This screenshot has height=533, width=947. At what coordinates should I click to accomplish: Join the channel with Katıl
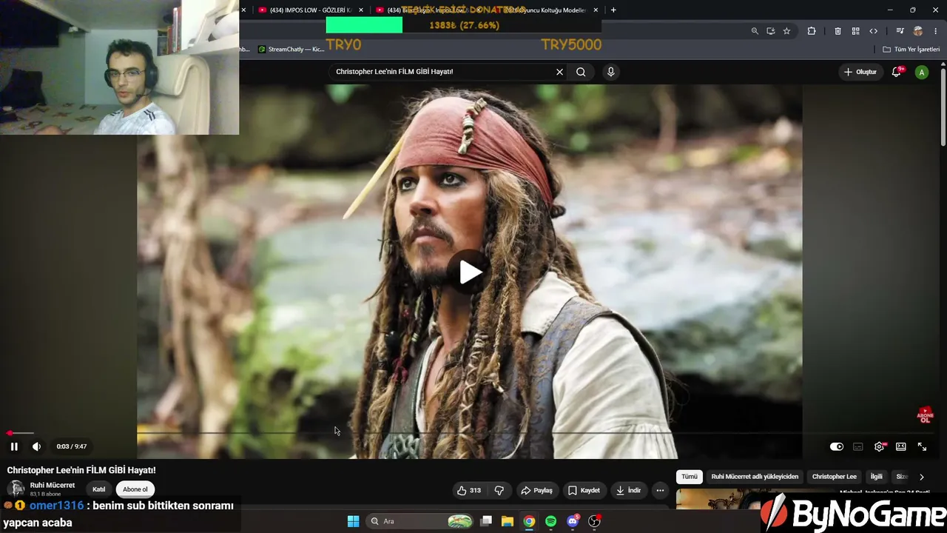click(98, 489)
